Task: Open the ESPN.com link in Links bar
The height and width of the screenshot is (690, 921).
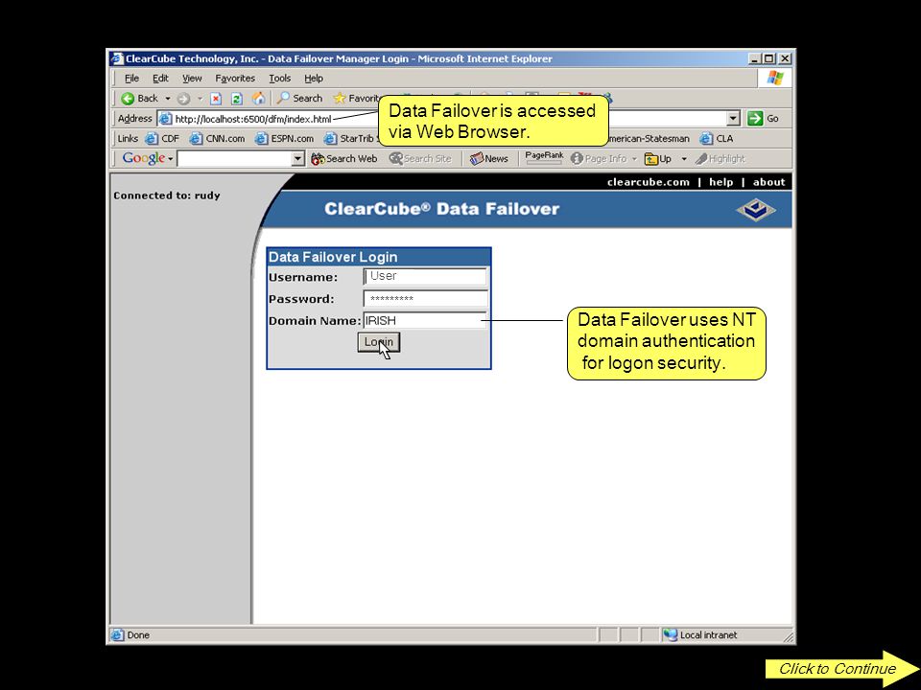Action: (x=284, y=138)
